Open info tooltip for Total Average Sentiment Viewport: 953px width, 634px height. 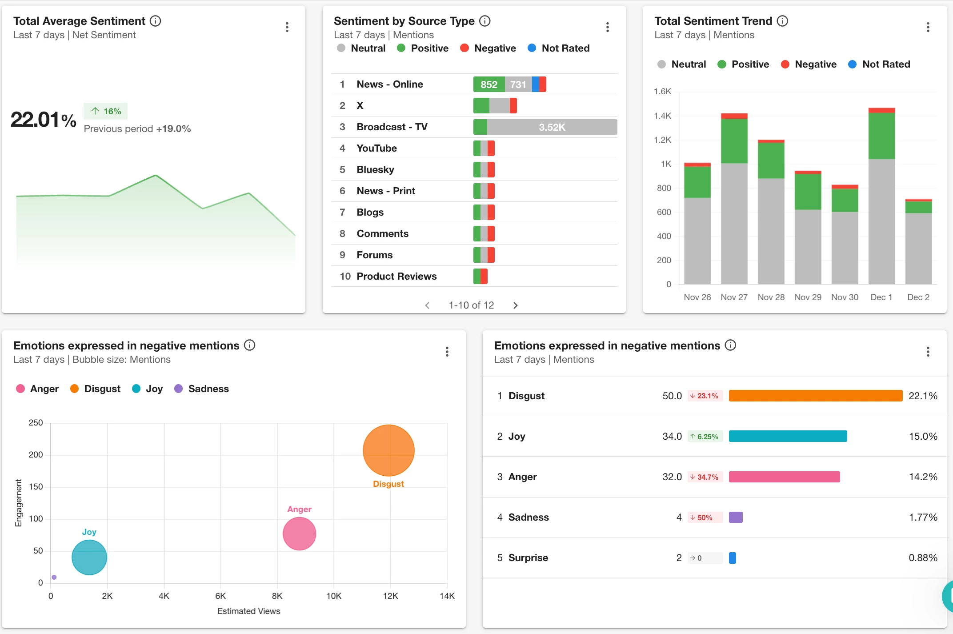[155, 21]
